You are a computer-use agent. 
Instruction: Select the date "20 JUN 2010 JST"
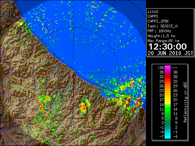point(170,53)
